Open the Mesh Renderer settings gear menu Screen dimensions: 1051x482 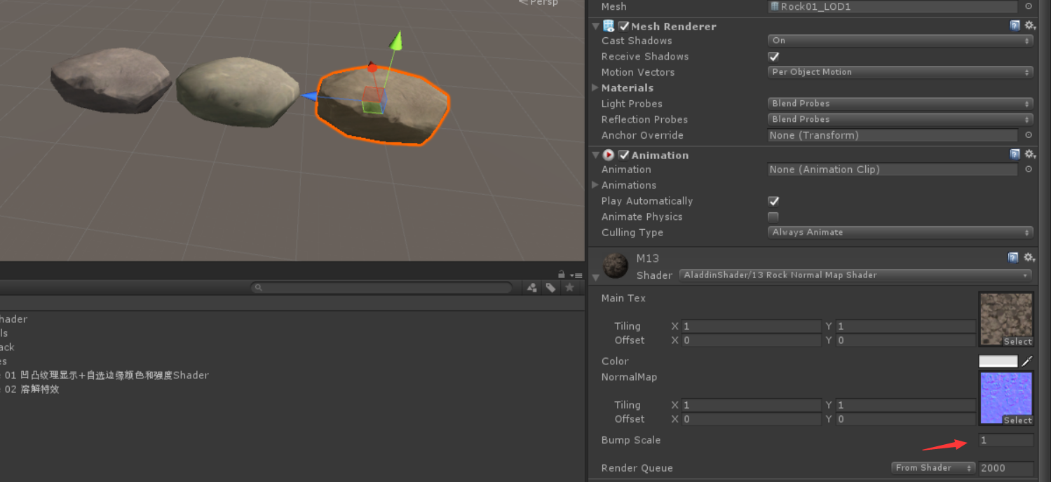1029,25
